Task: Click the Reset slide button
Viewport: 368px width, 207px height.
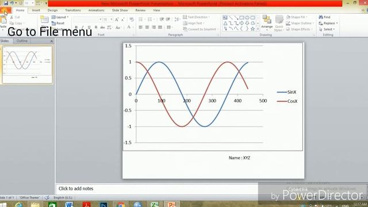Action: click(x=58, y=23)
